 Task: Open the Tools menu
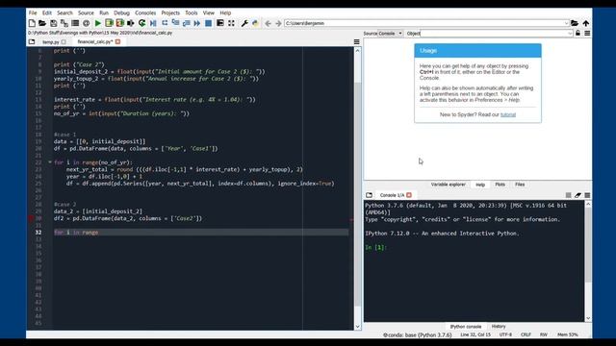192,12
